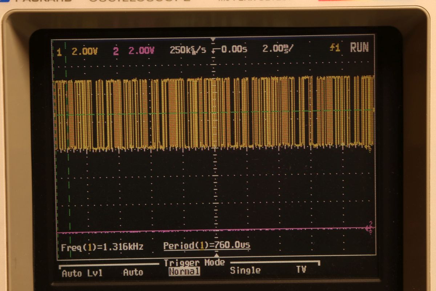Select the Auto Lvl trigger mode softkey

tap(82, 273)
